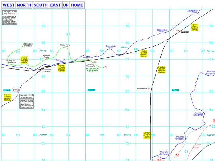215x161 pixels.
Task: Click the Deepcut Barracks label
Action: (12, 61)
